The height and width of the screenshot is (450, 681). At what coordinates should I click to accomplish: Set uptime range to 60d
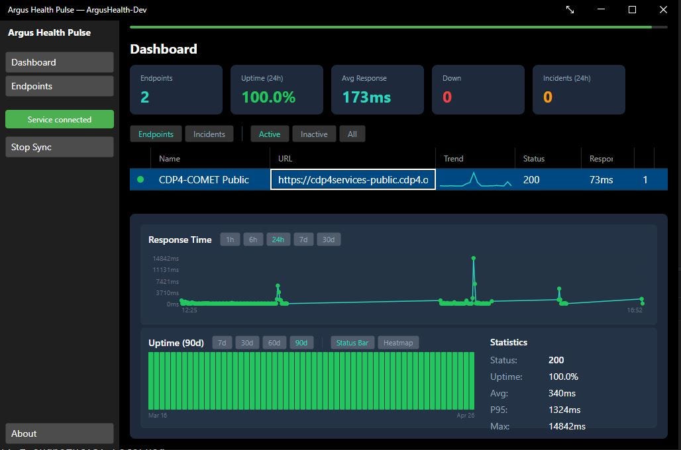pyautogui.click(x=274, y=343)
